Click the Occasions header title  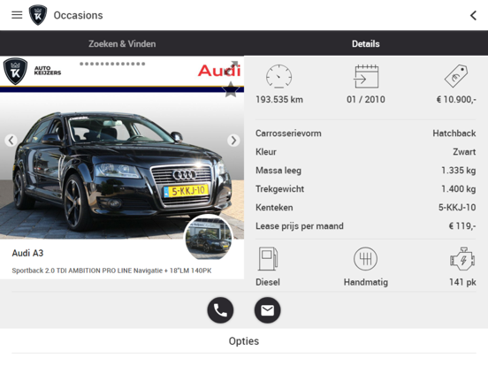pos(78,15)
